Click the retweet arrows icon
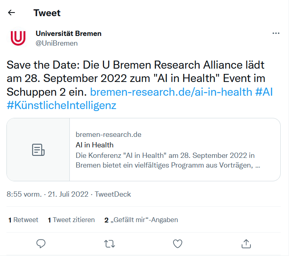This screenshot has height=256, width=290. pos(109,243)
